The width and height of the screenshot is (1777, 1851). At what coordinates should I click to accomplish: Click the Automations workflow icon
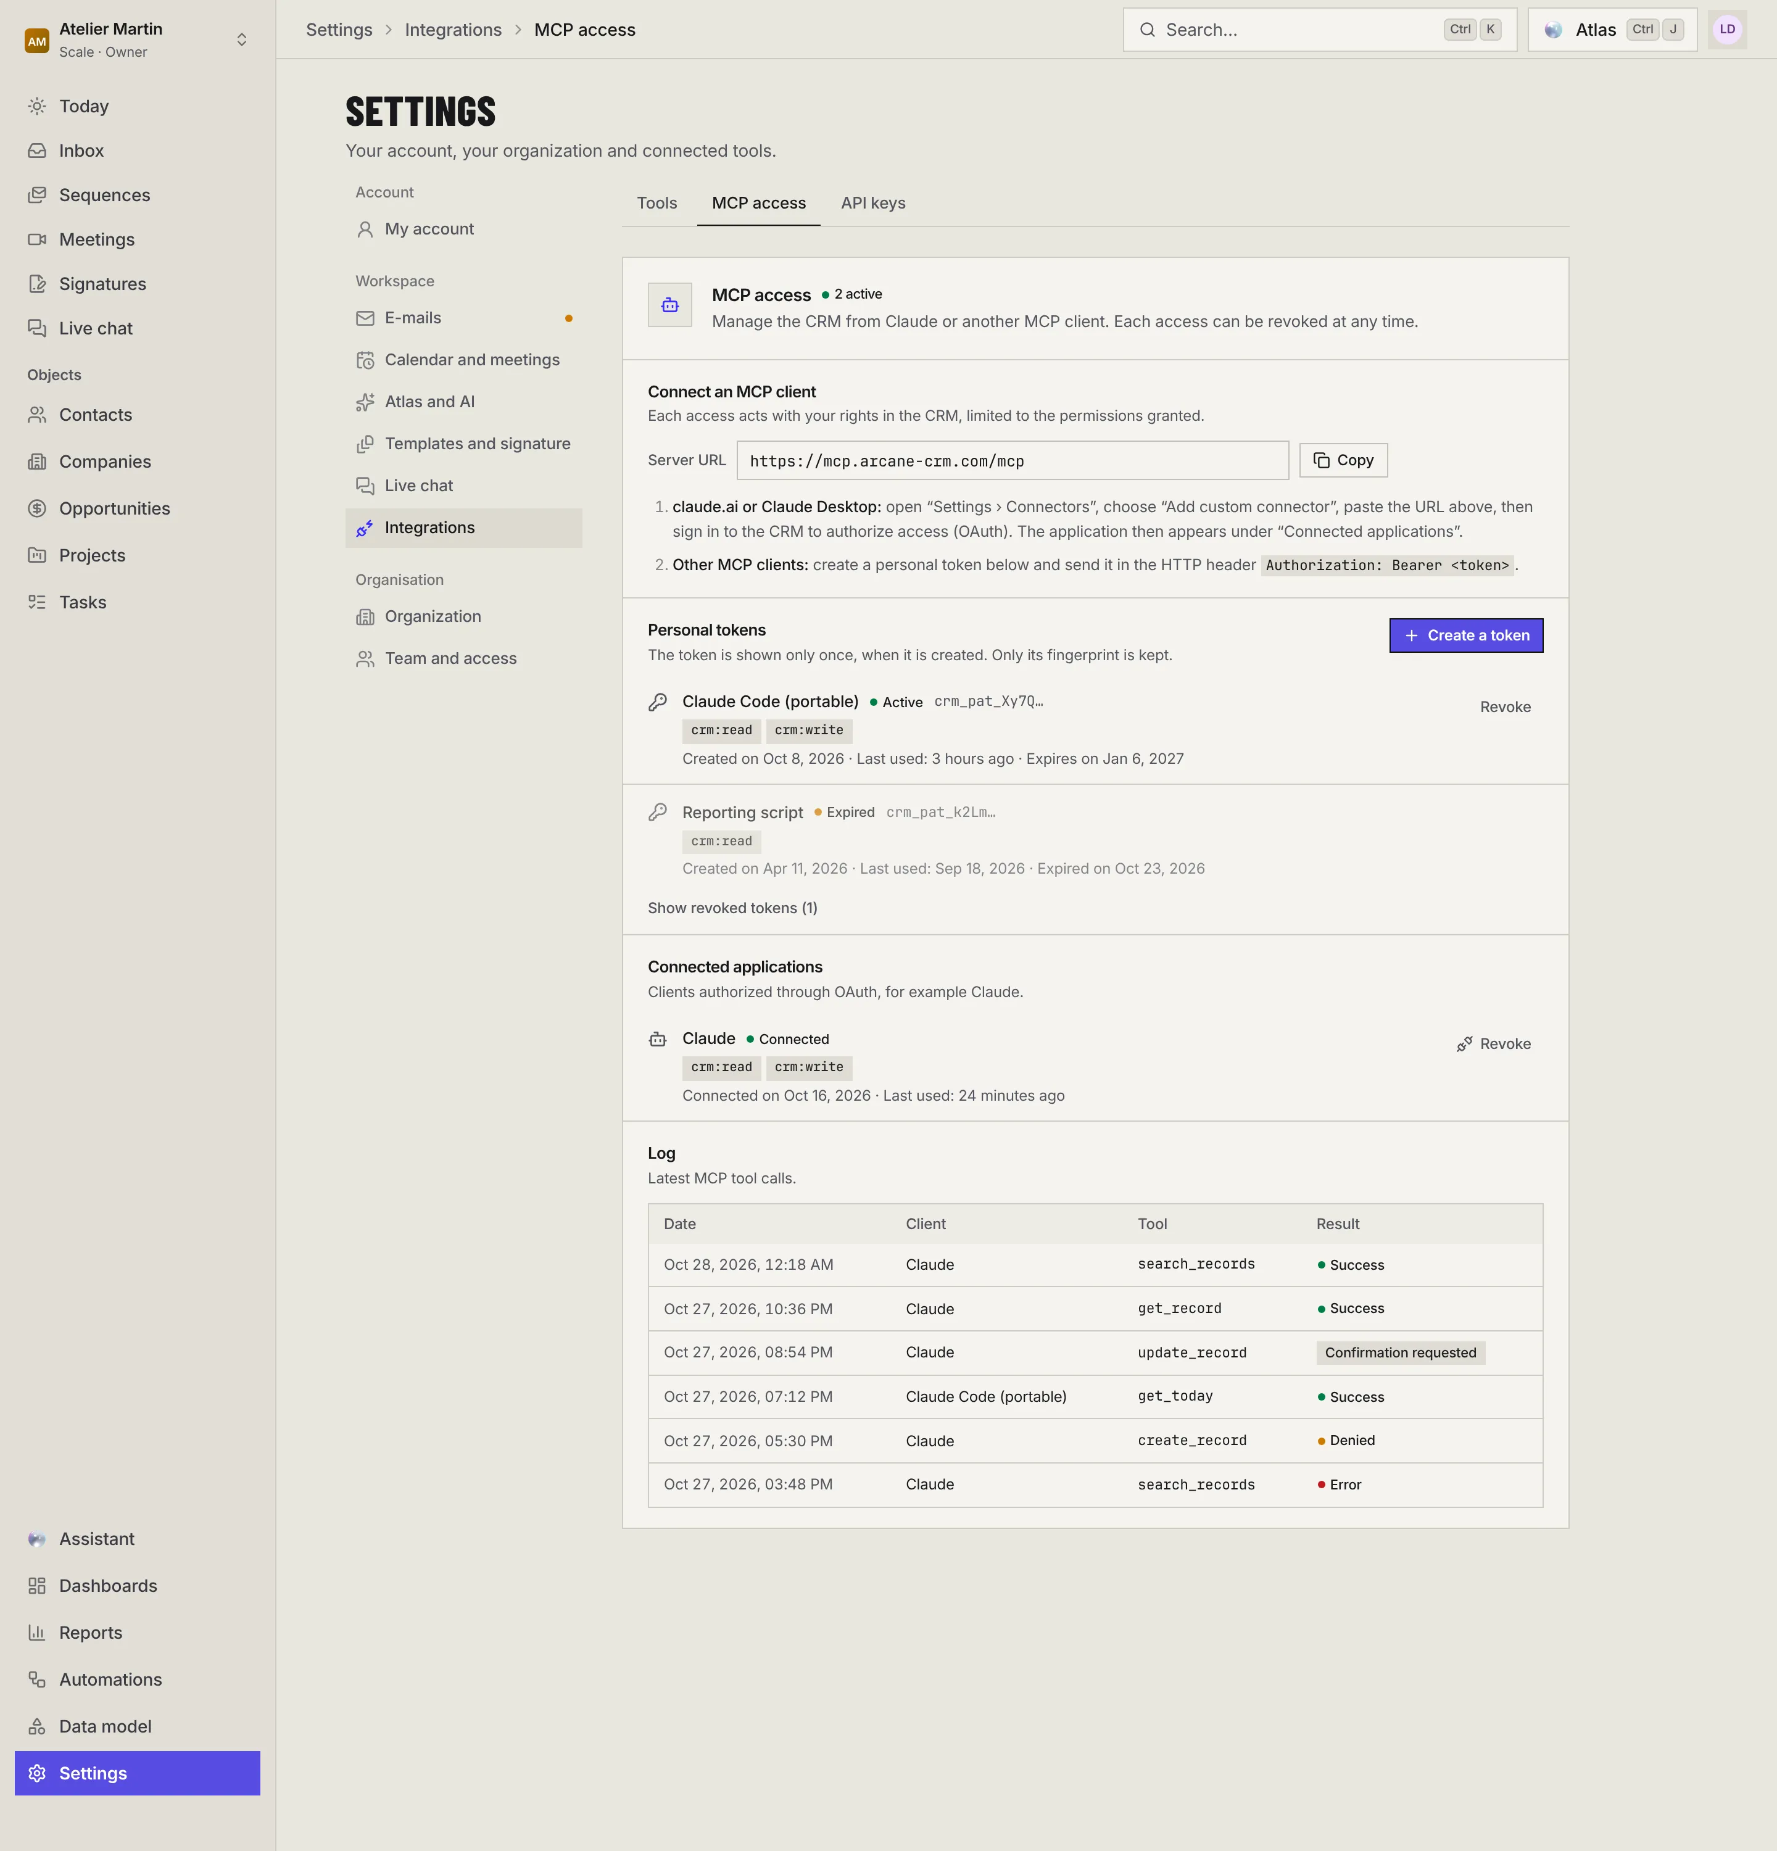37,1679
